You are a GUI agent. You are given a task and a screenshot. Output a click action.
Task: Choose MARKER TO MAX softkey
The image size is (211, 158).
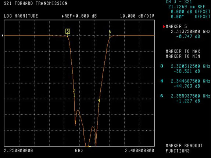[183, 51]
